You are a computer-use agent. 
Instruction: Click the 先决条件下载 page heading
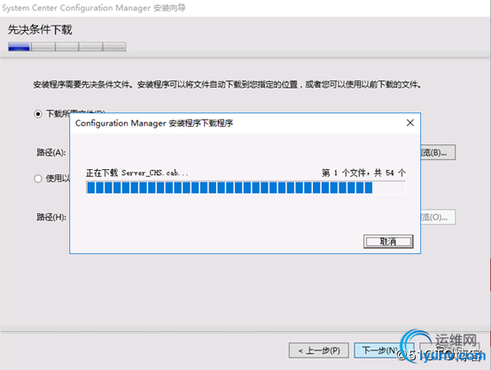point(40,30)
